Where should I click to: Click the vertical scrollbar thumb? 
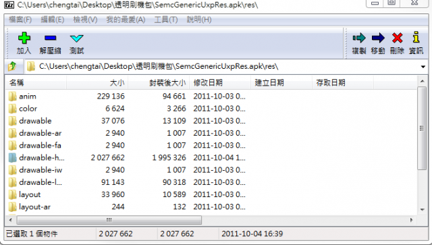click(422, 128)
